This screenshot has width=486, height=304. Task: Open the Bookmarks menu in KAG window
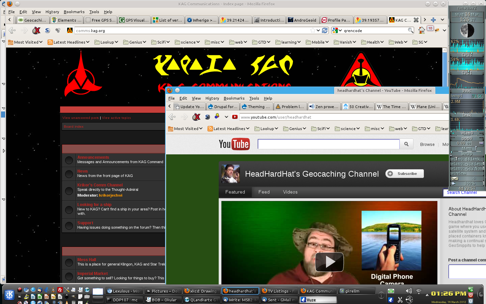74,12
